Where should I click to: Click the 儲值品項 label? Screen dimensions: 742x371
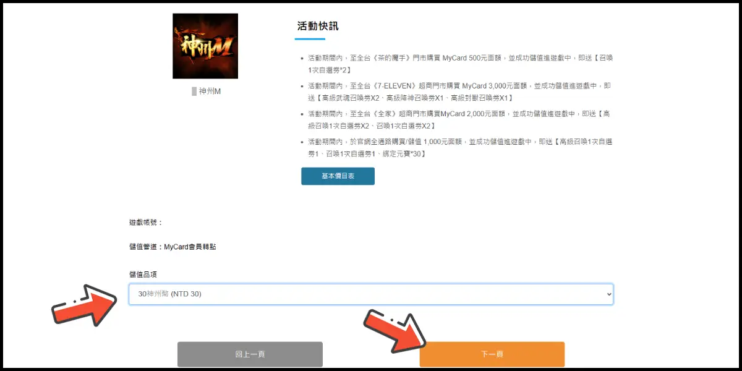coord(142,274)
